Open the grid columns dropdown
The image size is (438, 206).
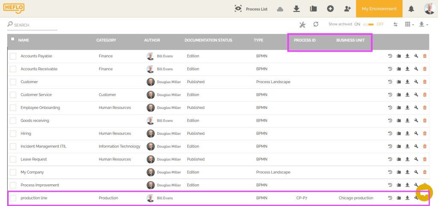(409, 25)
